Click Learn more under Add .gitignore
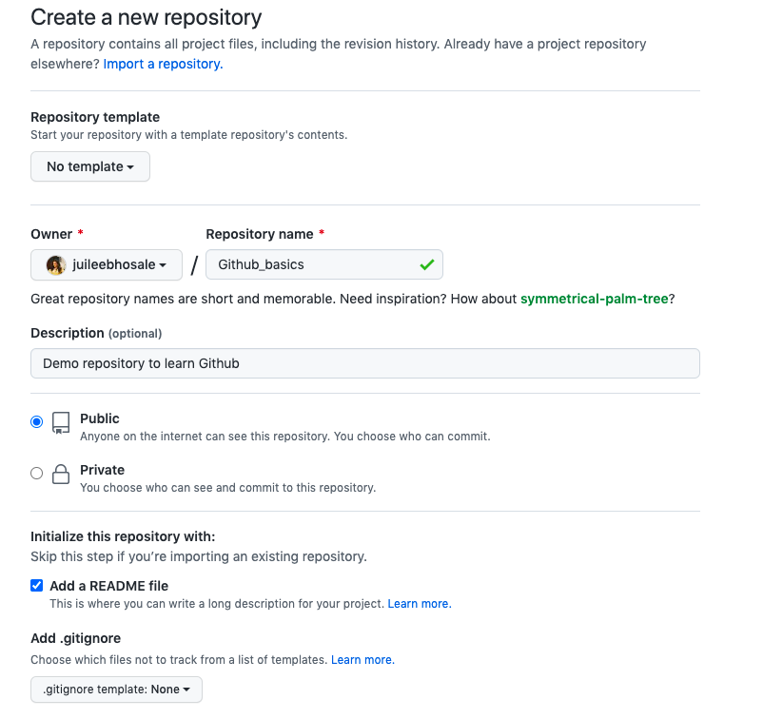 click(x=361, y=659)
